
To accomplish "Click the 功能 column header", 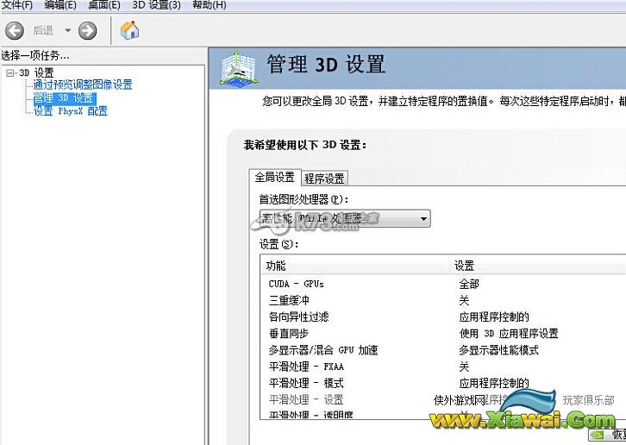I will (354, 266).
